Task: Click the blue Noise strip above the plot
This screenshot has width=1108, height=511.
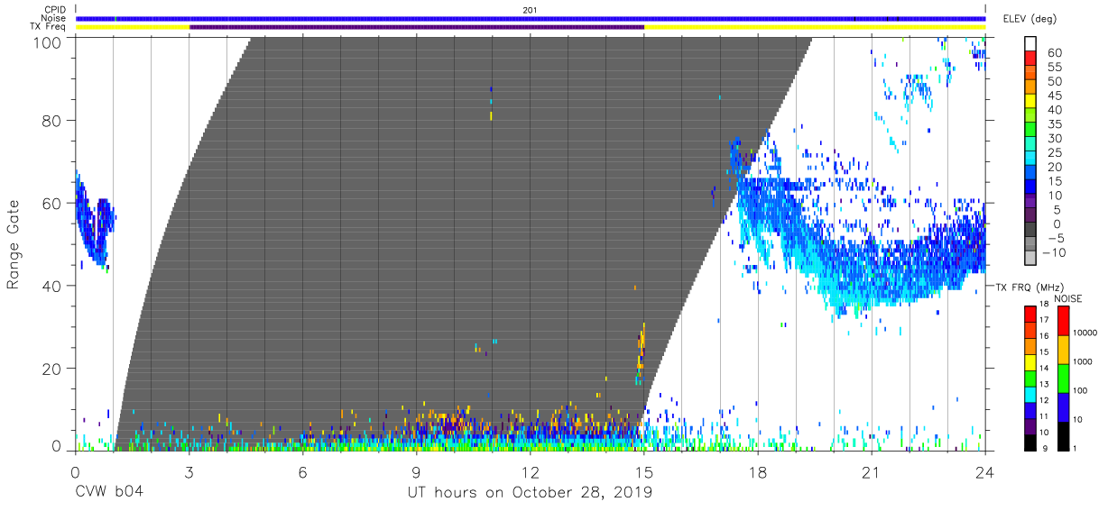Action: pos(531,19)
